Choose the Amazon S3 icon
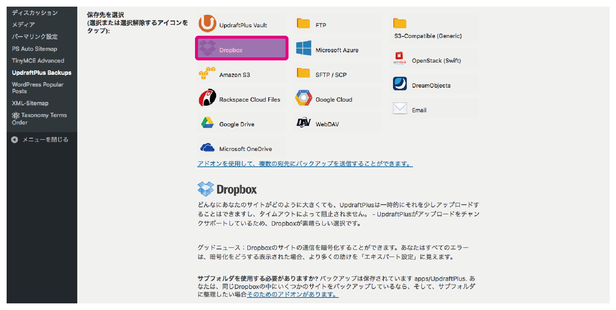The image size is (616, 310). tap(207, 73)
